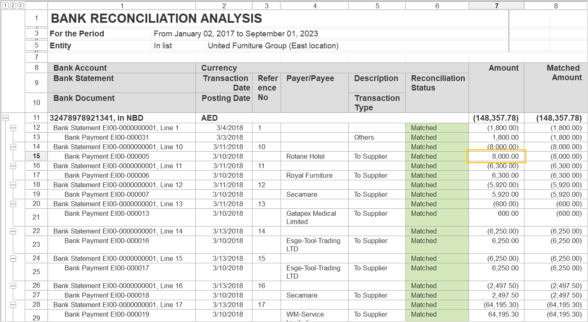Click Bank Payment EI00-000013 cell
The height and width of the screenshot is (322, 588).
122,217
